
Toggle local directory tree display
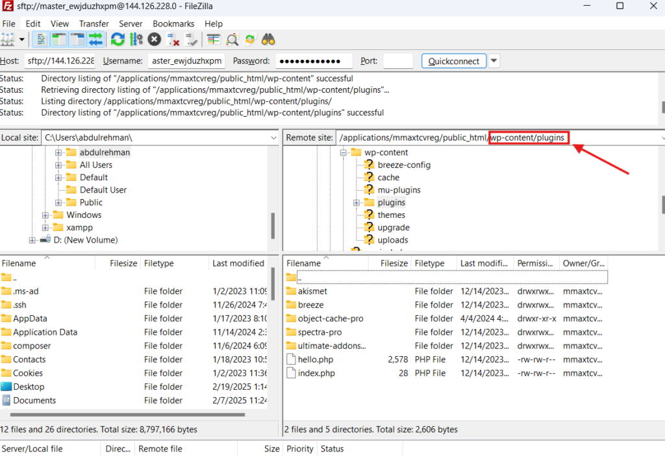pos(58,40)
